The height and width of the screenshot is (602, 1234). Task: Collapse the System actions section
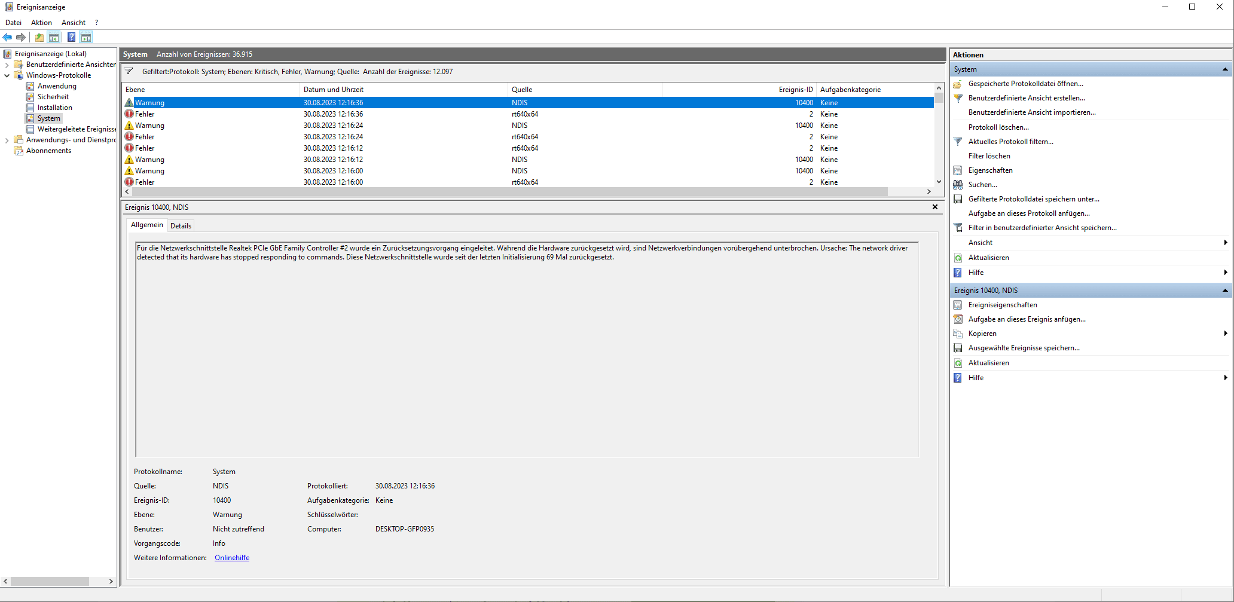pos(1225,69)
